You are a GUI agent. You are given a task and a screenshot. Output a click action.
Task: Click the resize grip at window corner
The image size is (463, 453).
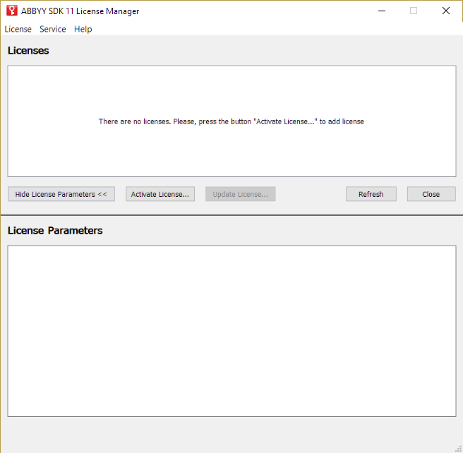click(459, 449)
